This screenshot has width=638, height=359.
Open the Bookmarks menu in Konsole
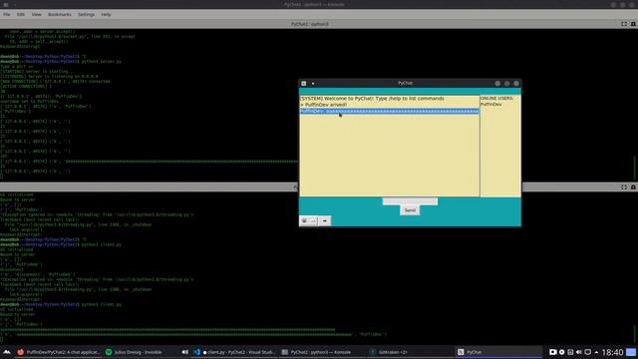pyautogui.click(x=60, y=14)
